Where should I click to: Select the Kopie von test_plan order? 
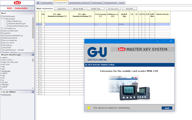click(10, 62)
